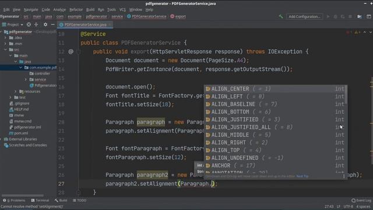Image resolution: width=373 pixels, height=210 pixels.
Task: Choose ALIGN_BASELINE completion suggestion
Action: pos(275,104)
